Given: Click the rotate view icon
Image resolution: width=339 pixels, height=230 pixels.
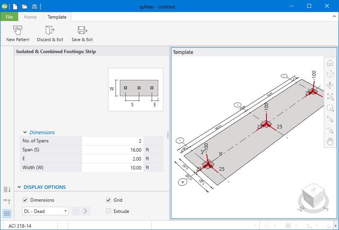Looking at the screenshot, I should click(330, 85).
